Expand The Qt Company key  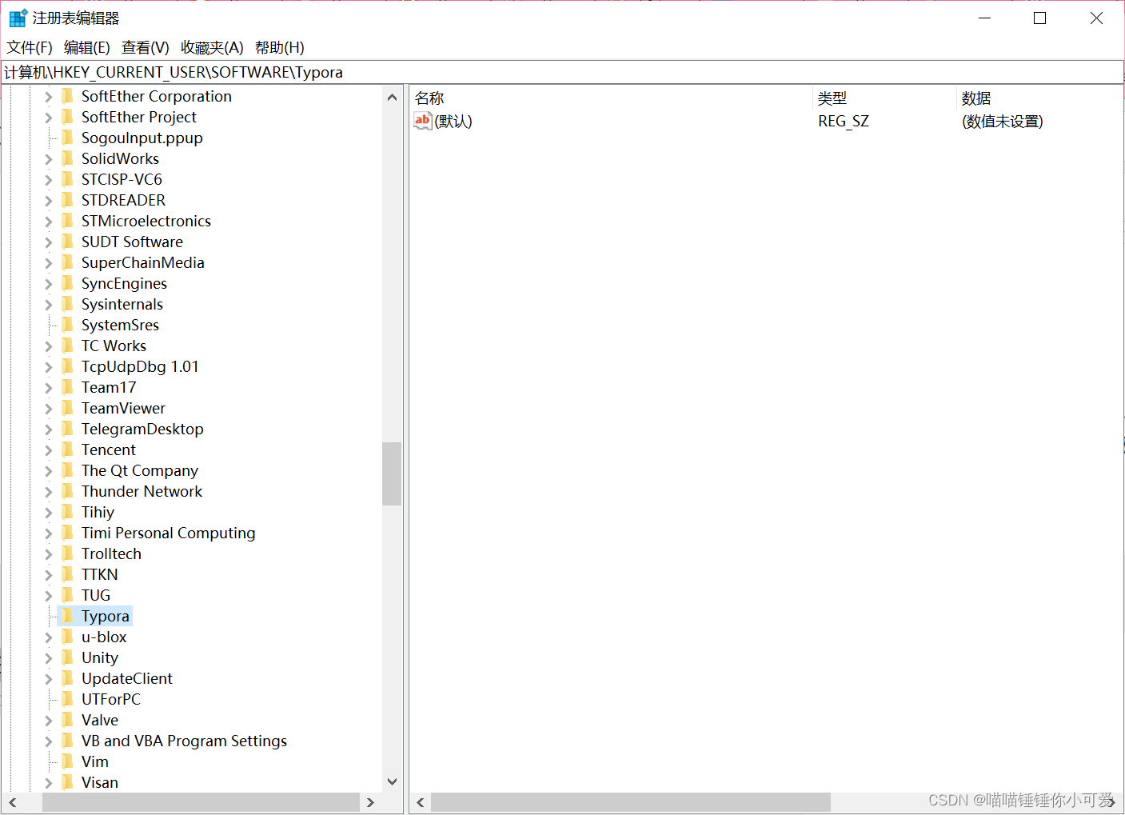click(x=48, y=471)
